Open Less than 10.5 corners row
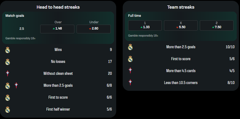 click(x=181, y=83)
